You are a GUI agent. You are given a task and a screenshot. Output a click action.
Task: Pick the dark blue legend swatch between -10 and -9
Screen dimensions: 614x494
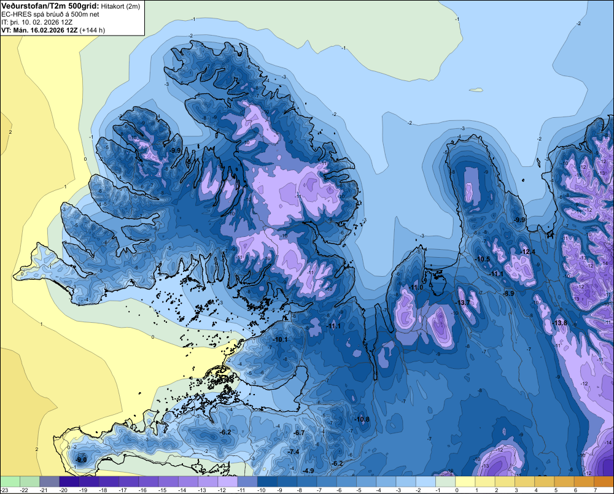268,481
